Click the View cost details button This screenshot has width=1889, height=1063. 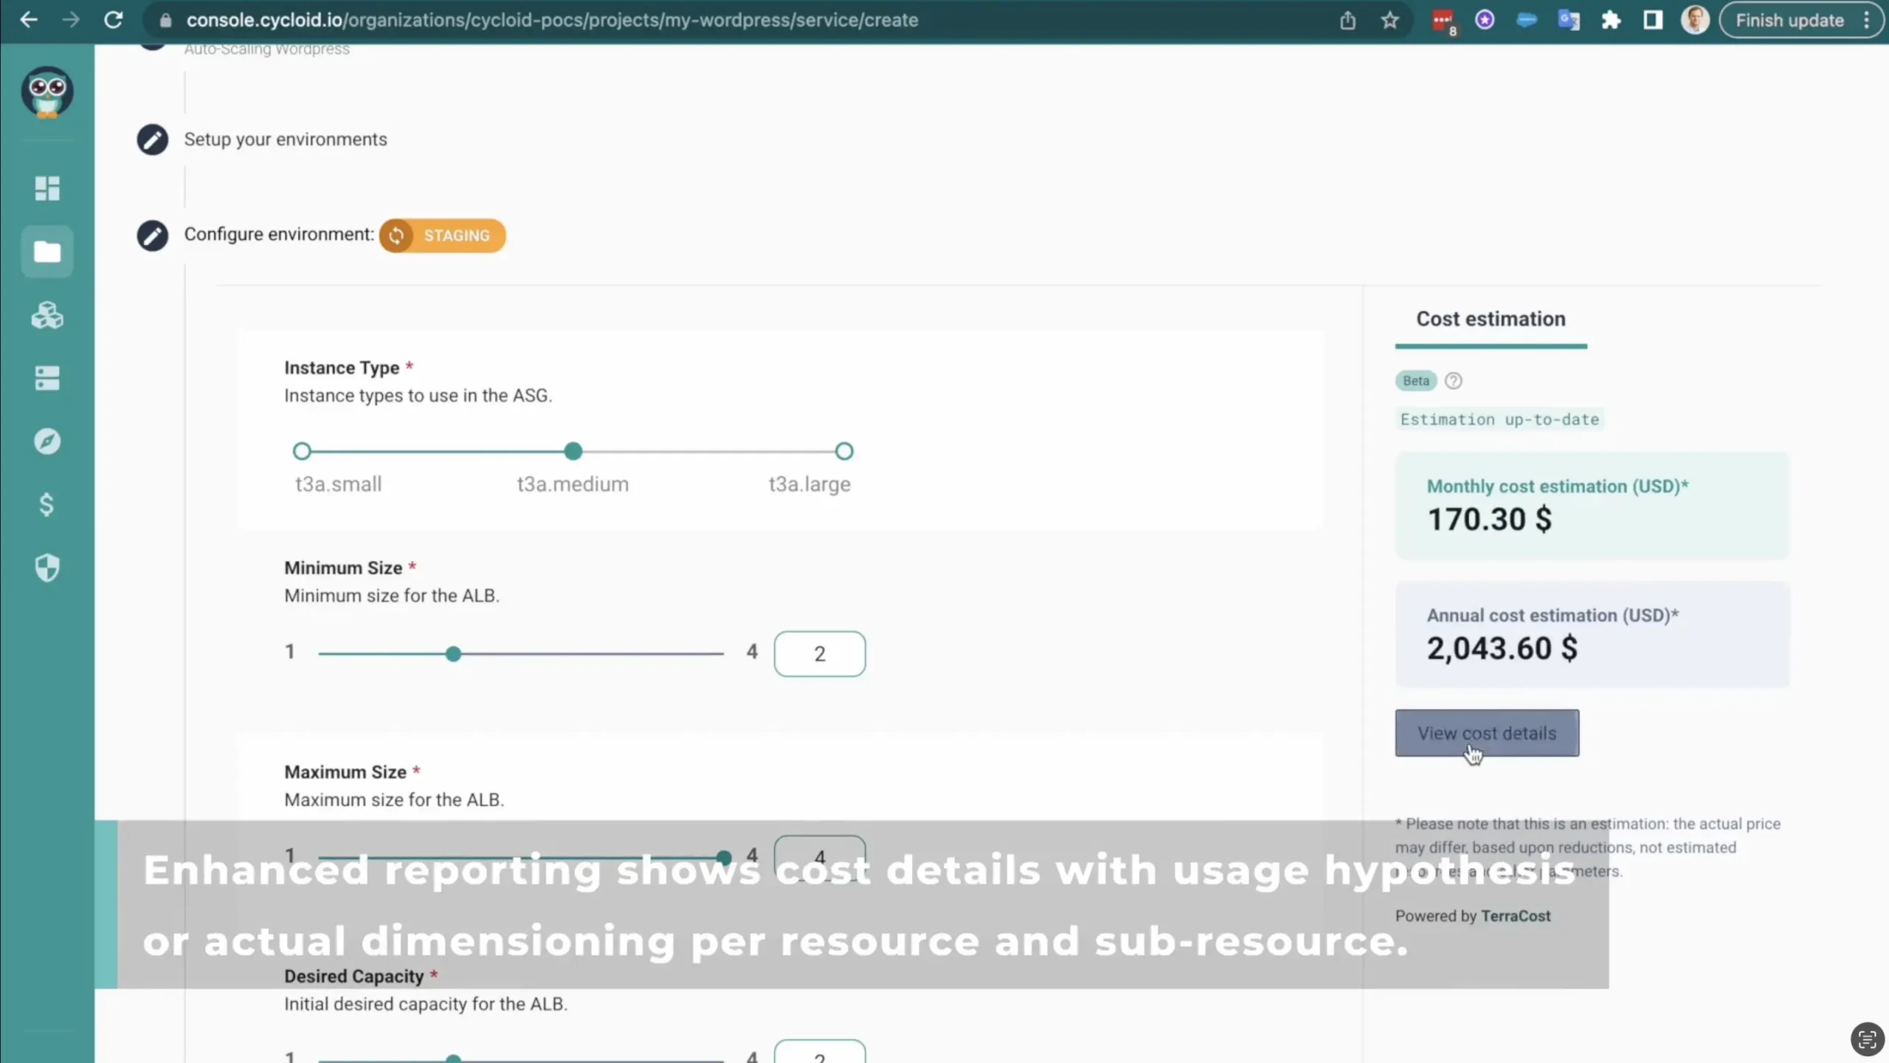click(1487, 733)
